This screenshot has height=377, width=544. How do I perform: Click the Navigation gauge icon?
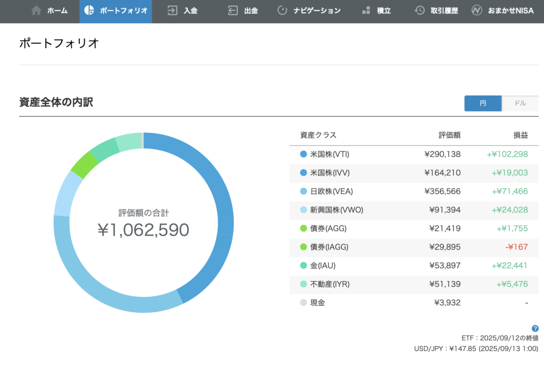(x=282, y=11)
